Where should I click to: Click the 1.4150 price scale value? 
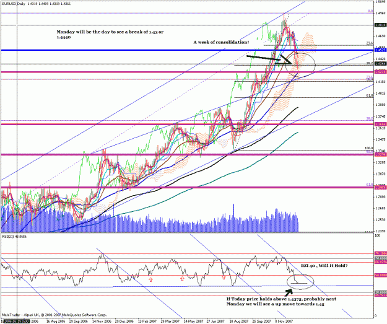380,82
